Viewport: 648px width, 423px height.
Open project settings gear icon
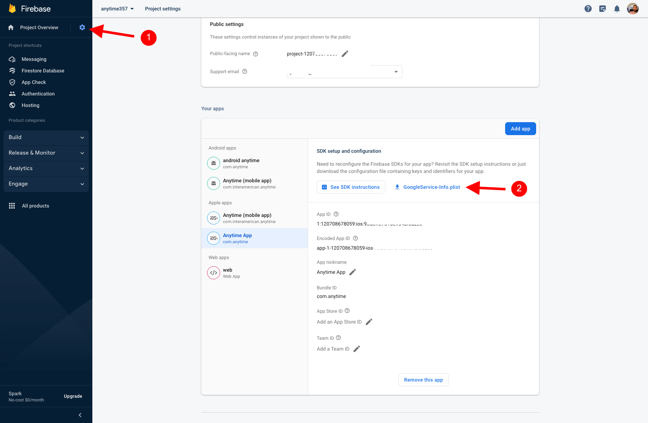pyautogui.click(x=82, y=27)
